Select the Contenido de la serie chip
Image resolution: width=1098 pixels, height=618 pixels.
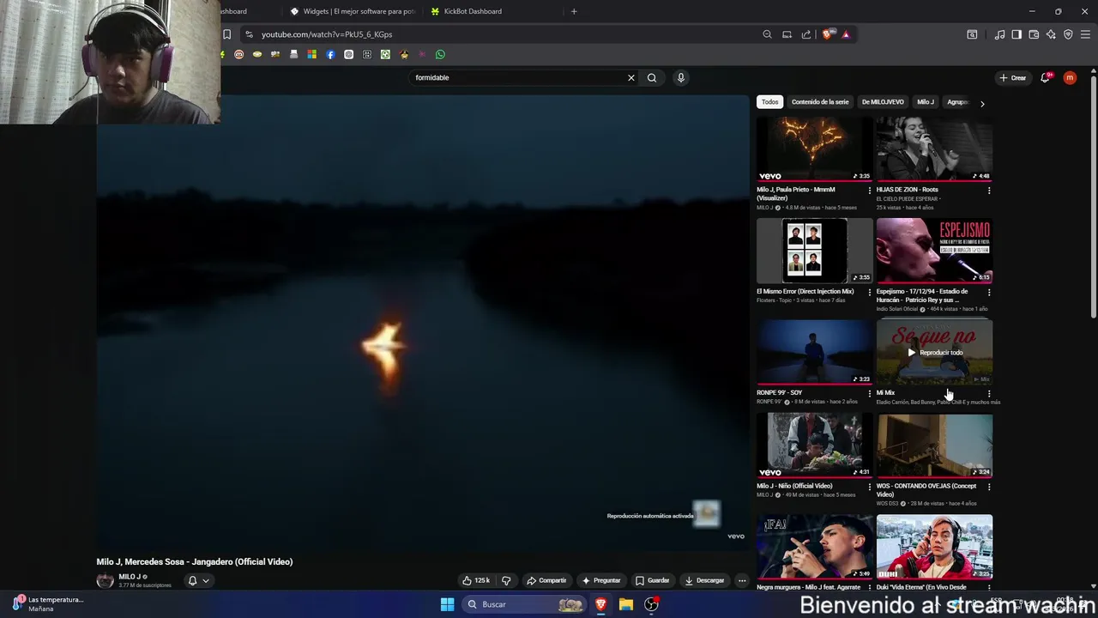[820, 102]
